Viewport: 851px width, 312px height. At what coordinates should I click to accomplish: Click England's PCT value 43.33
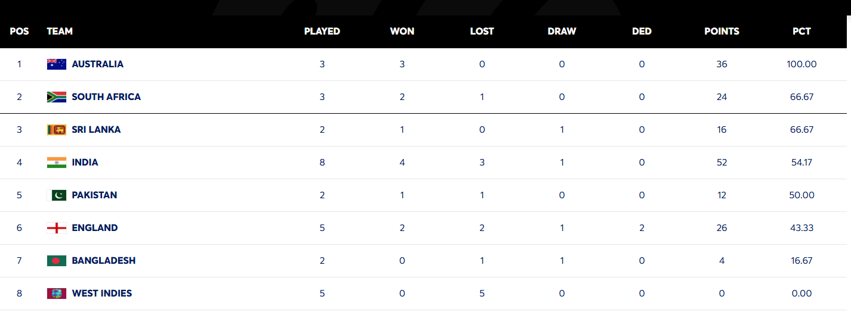pos(801,228)
